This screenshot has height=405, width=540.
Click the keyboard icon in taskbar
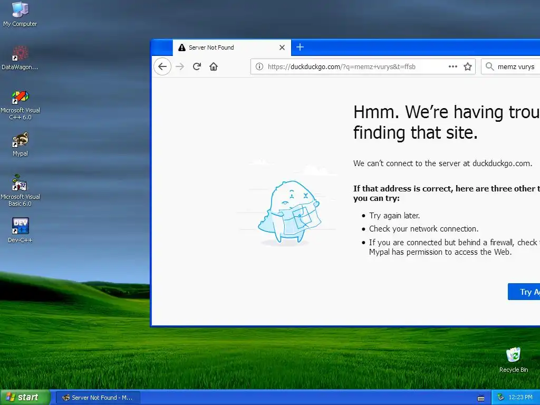coord(481,398)
